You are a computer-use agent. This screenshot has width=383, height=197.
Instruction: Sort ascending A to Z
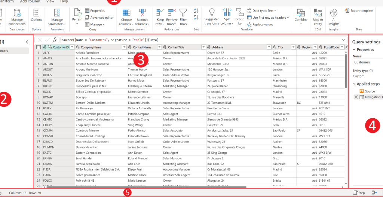click(196, 11)
